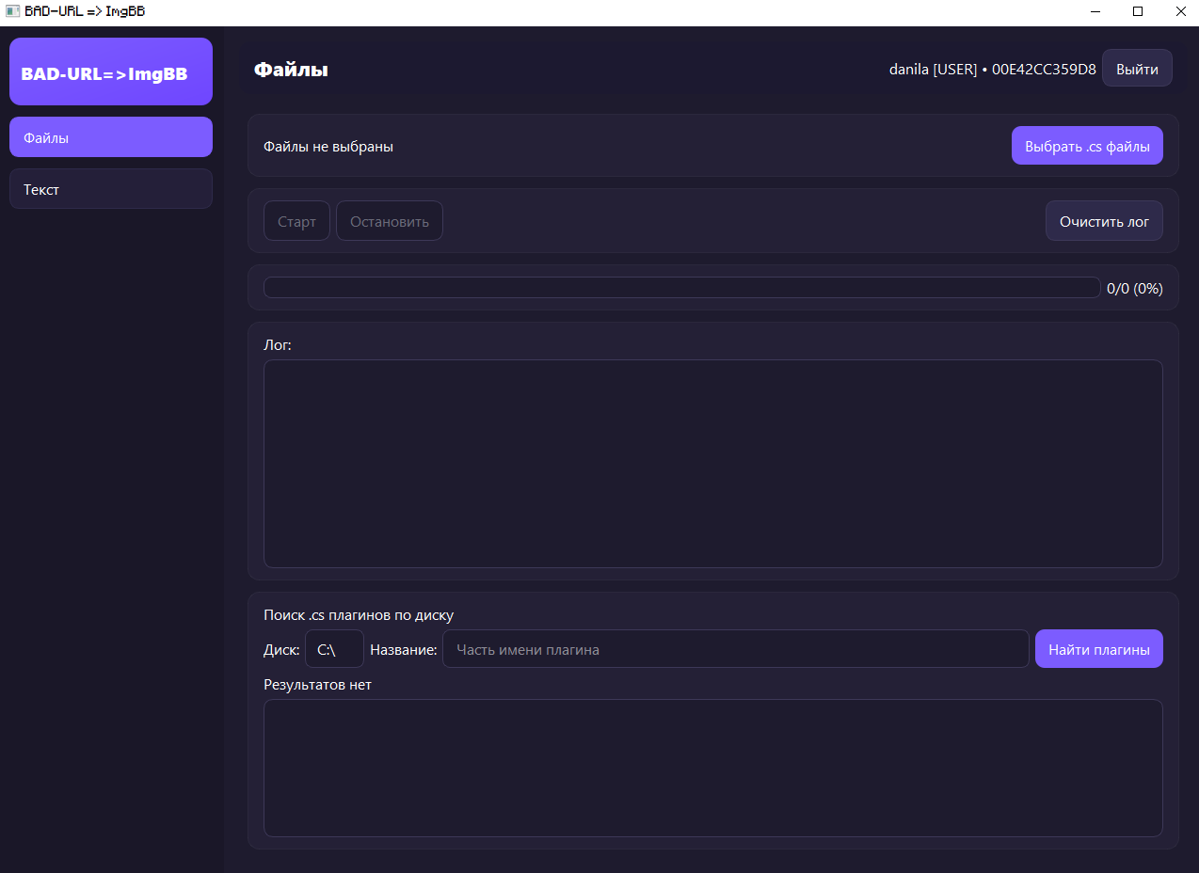Clear the log using Очистить лог
Image resolution: width=1199 pixels, height=873 pixels.
click(1104, 222)
